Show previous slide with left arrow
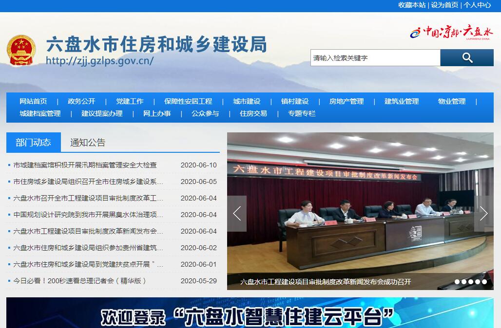Viewport: 501px width, 328px height. pos(237,214)
